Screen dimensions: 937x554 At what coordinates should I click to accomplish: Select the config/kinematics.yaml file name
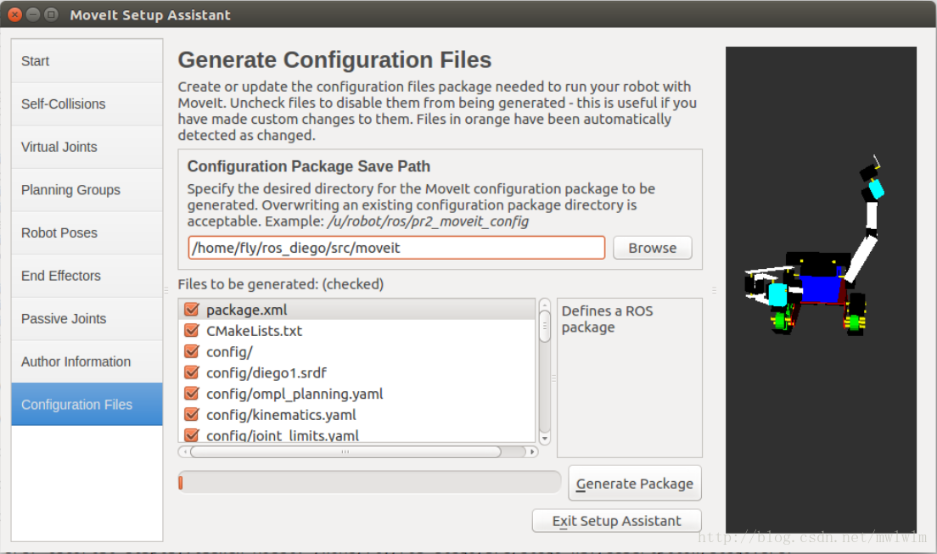point(281,415)
